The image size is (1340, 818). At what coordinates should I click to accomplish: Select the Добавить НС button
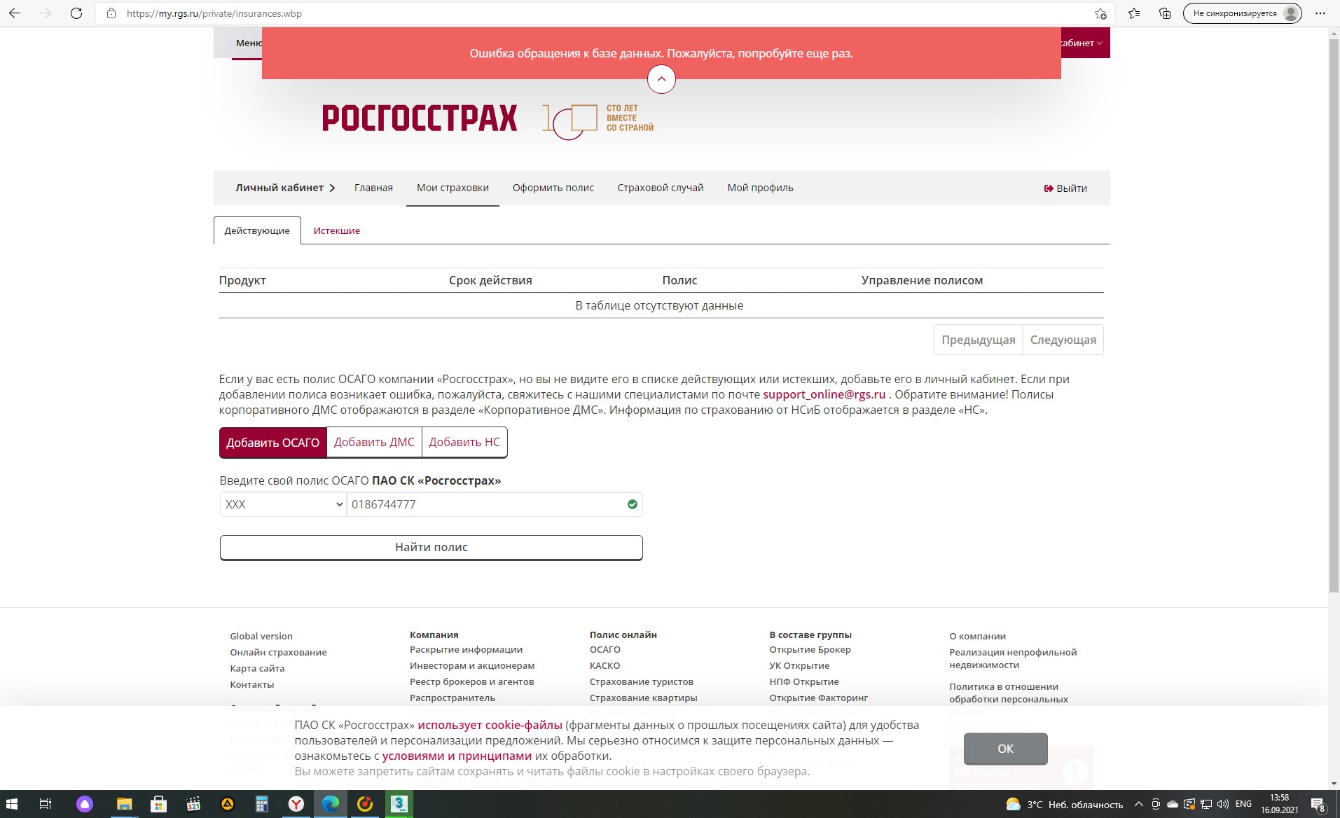(x=464, y=443)
